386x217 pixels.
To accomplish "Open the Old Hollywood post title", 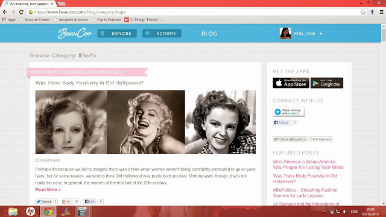I will tap(89, 83).
